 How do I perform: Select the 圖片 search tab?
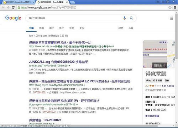(52, 28)
